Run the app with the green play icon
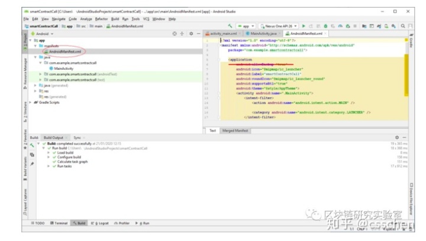This screenshot has height=241, width=426. click(304, 26)
